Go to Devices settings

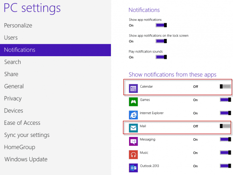(x=55, y=110)
